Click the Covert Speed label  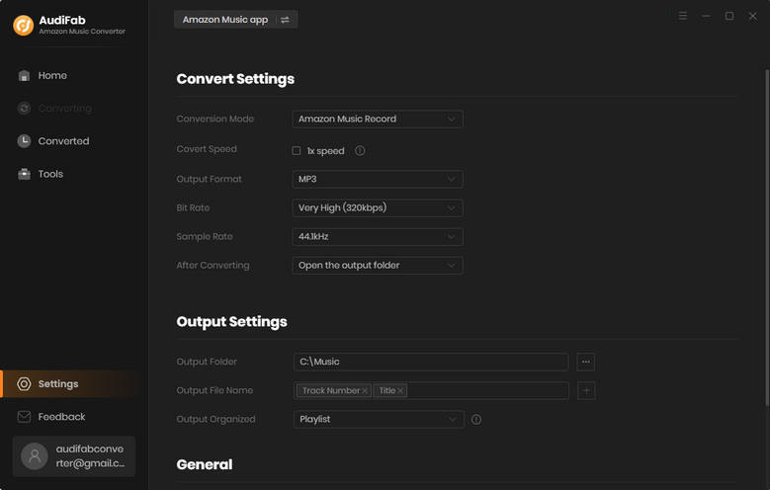[x=207, y=149]
